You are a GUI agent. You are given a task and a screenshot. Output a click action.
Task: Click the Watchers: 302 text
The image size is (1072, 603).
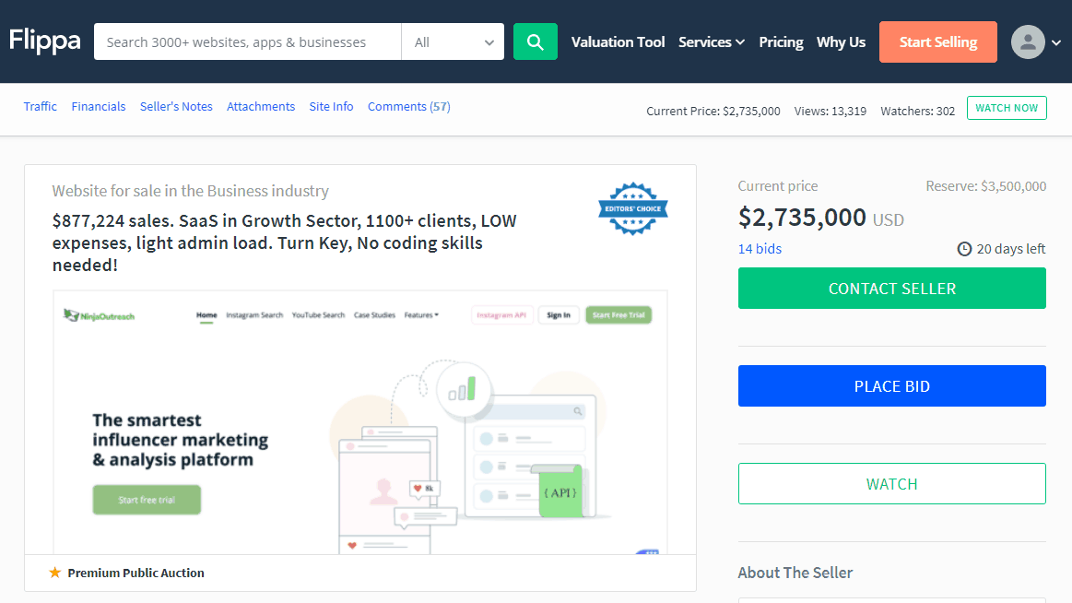tap(917, 111)
